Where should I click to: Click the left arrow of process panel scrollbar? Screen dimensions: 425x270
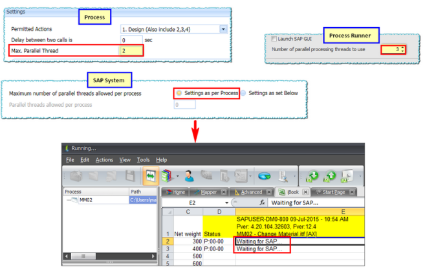click(67, 256)
